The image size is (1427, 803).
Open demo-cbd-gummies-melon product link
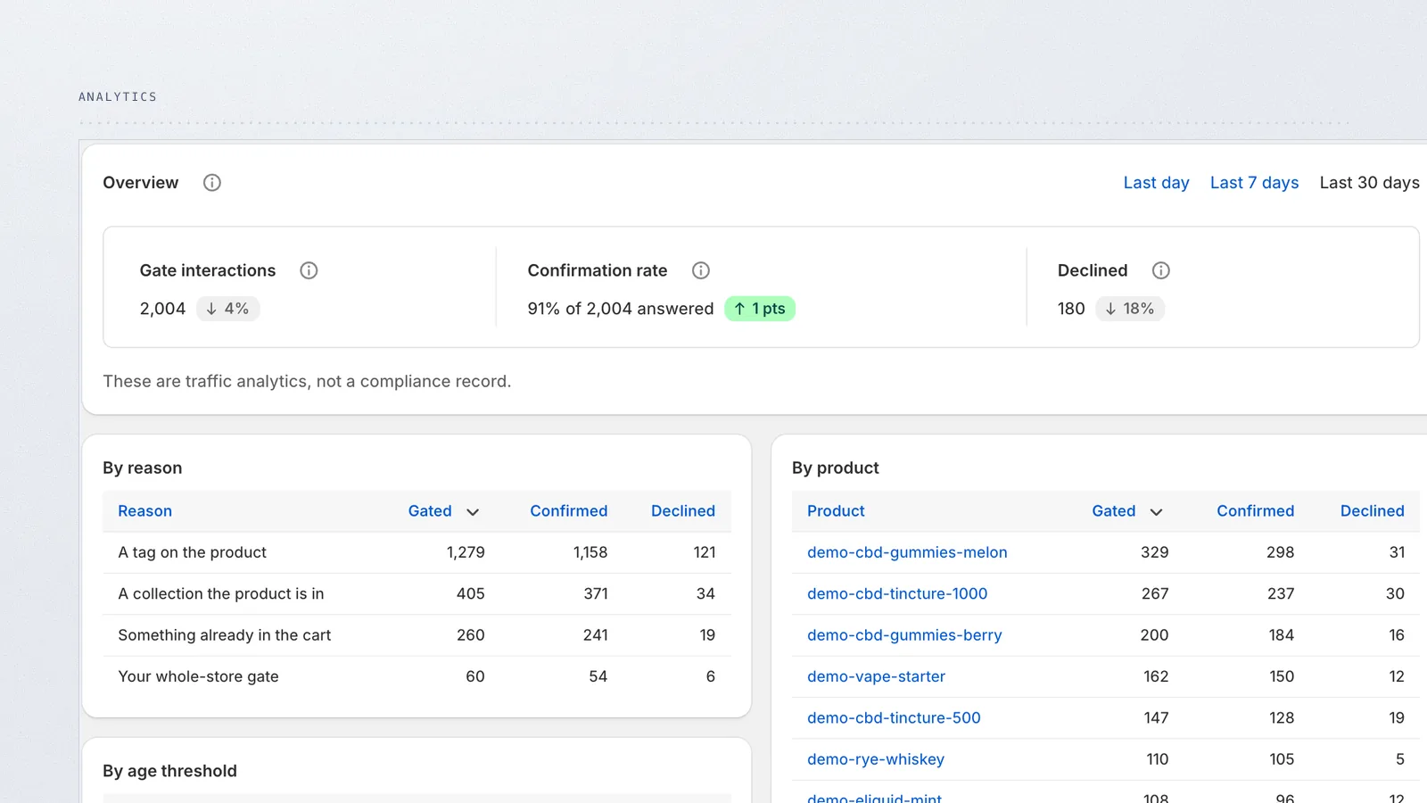(907, 552)
